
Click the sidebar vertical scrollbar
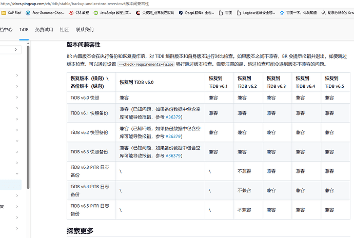[x=28, y=117]
